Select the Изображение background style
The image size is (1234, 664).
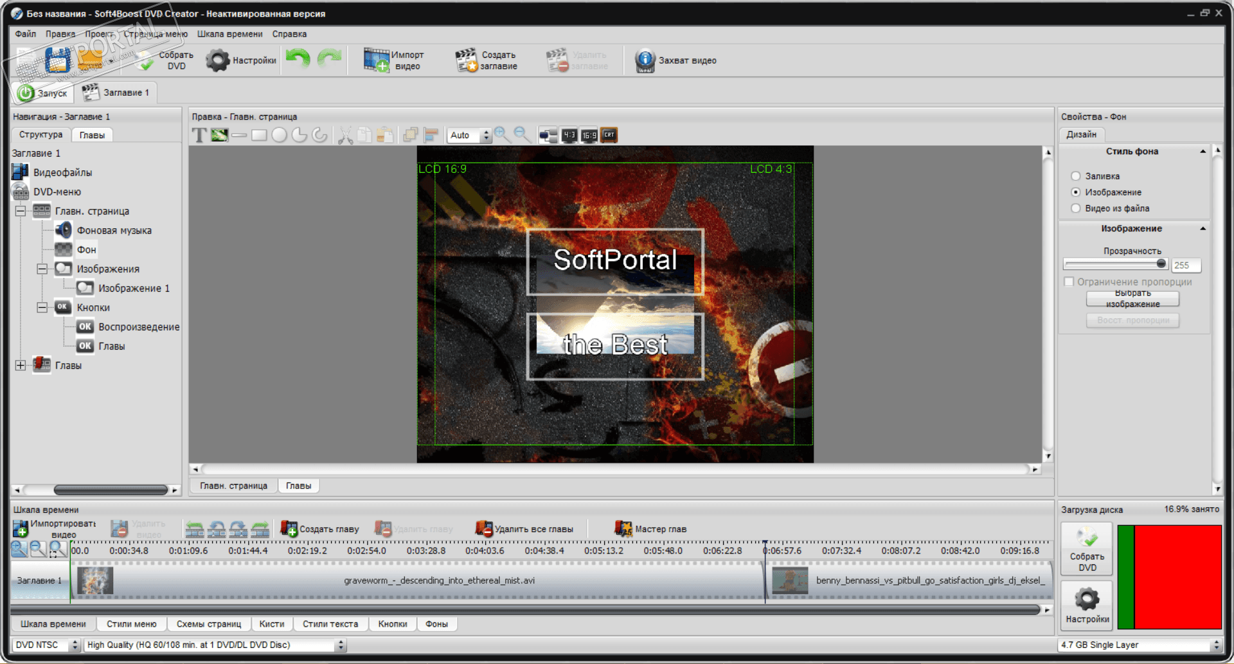pyautogui.click(x=1076, y=192)
